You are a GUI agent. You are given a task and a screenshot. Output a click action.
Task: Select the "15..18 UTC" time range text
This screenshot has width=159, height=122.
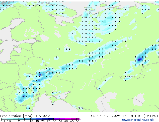(x=132, y=116)
